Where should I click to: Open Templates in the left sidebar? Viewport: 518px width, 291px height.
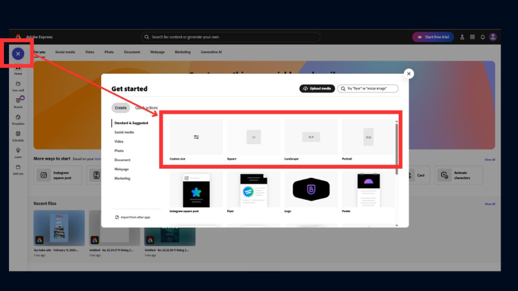point(18,120)
